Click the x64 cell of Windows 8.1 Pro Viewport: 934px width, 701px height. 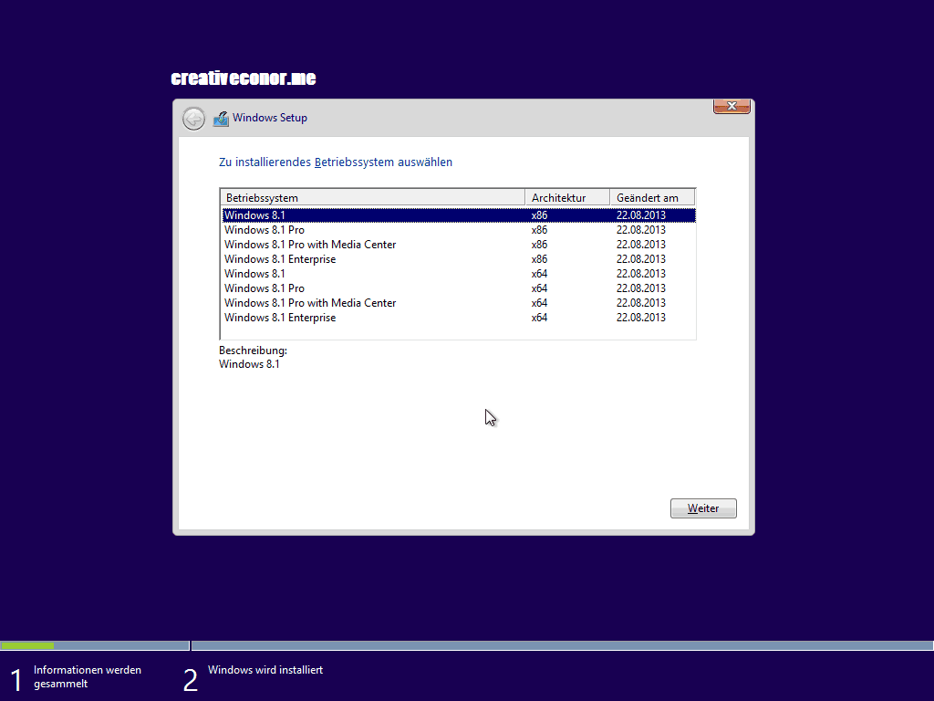pos(539,288)
